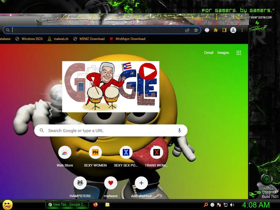This screenshot has height=210, width=280.
Task: Click the heart icon of MrsMajor Download
Action: (111, 39)
